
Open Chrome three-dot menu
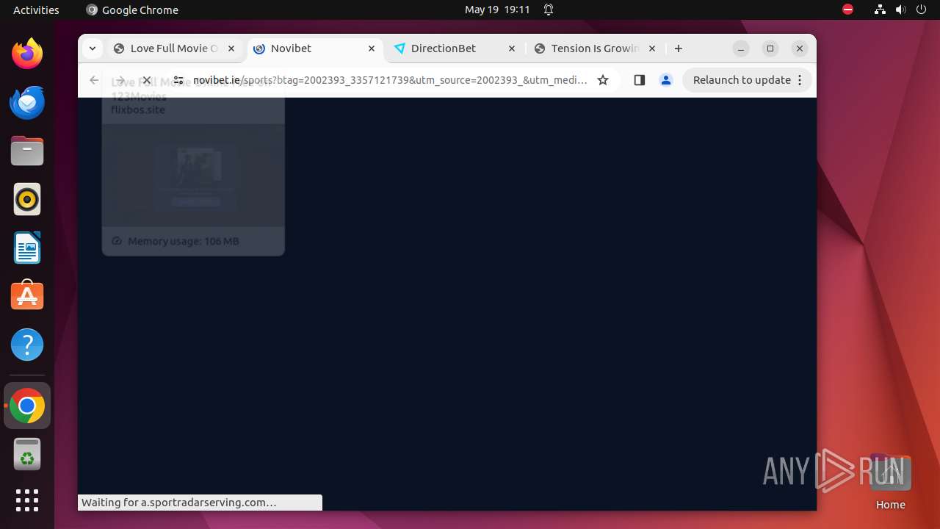click(x=800, y=80)
